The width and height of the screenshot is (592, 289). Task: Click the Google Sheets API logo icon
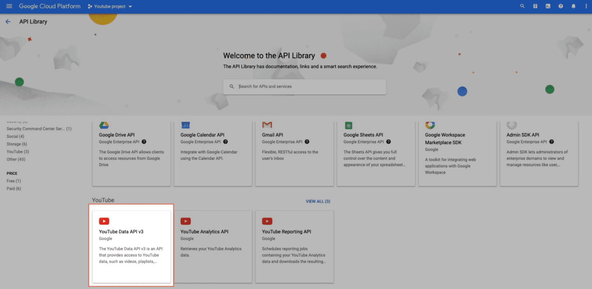349,125
